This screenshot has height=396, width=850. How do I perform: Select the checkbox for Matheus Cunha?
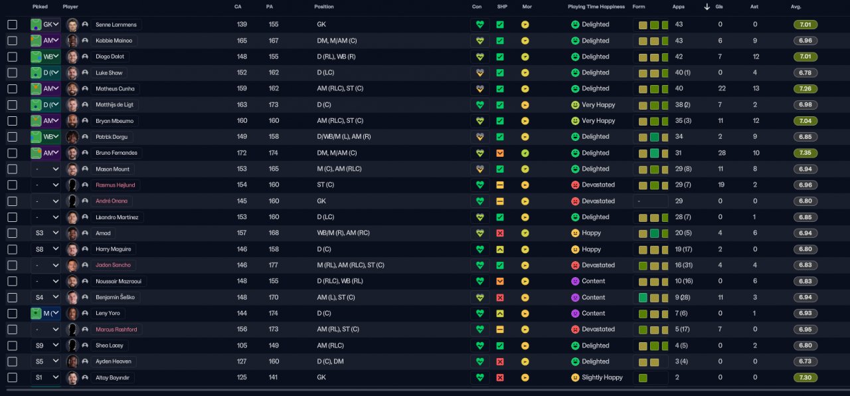tap(12, 88)
